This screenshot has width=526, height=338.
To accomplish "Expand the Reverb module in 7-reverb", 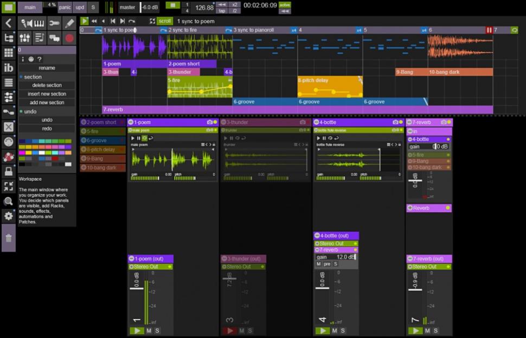I will [410, 208].
